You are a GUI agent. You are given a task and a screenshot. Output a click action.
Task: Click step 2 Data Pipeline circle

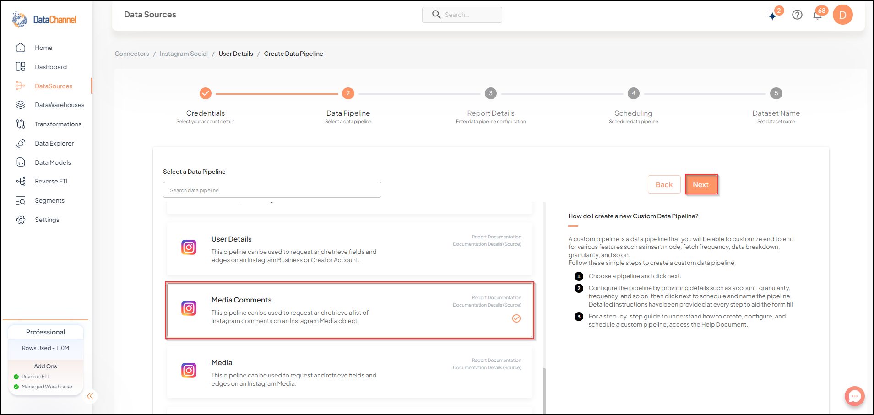tap(348, 93)
